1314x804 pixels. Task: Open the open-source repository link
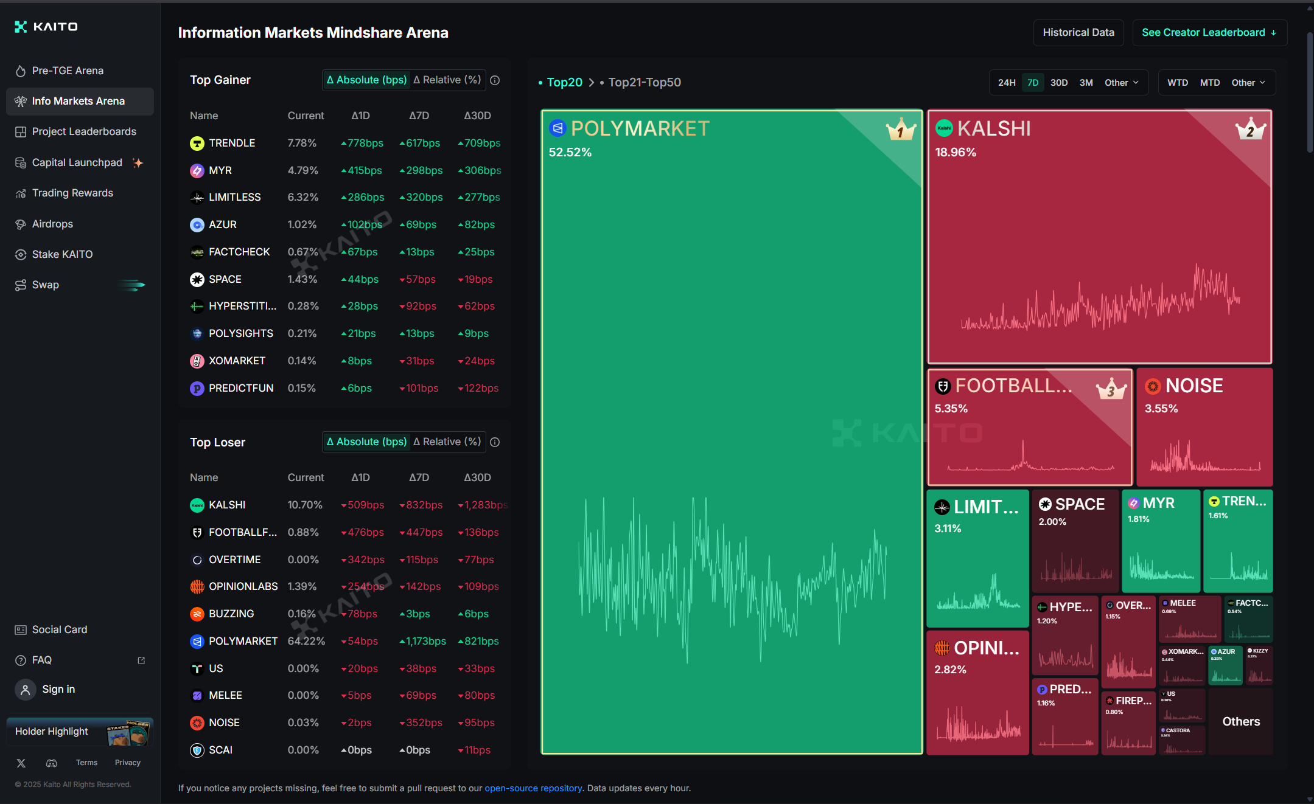(533, 788)
